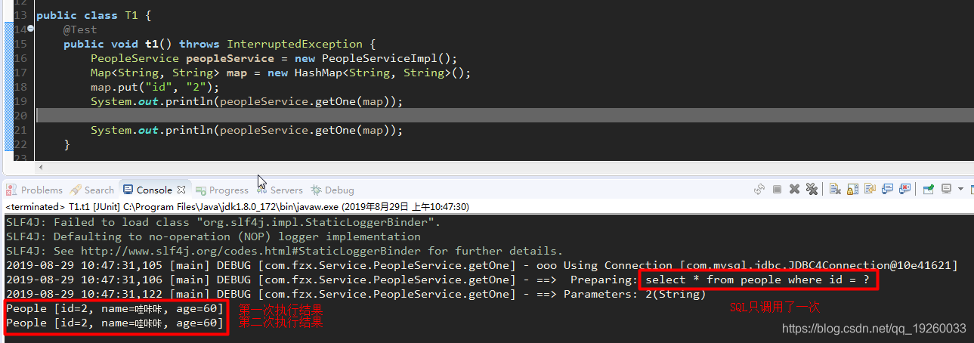The image size is (974, 343).
Task: Clear the console with the document-X icon
Action: click(x=835, y=189)
